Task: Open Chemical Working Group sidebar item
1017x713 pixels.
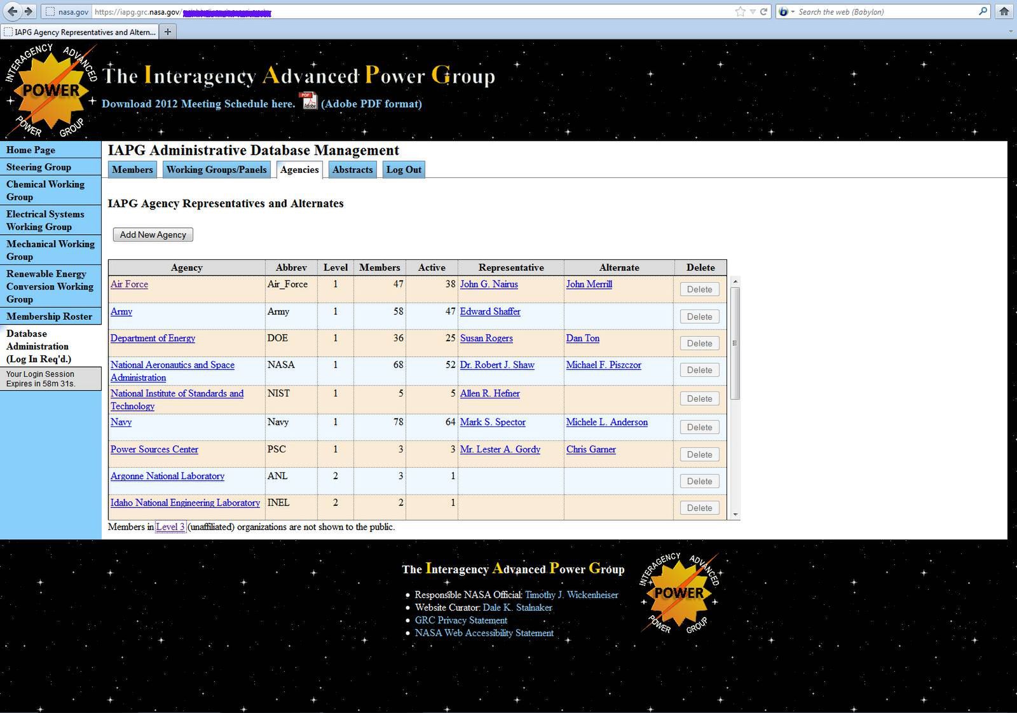Action: click(x=50, y=191)
